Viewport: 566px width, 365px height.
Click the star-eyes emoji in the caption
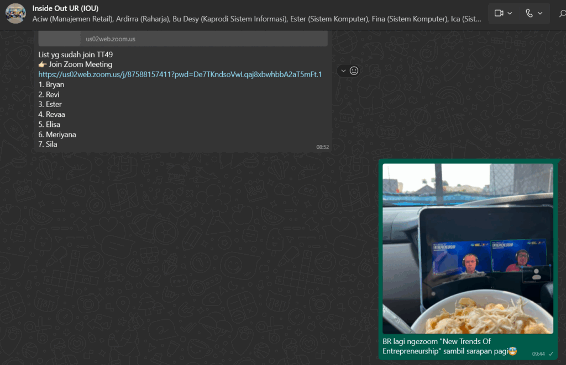pos(512,352)
